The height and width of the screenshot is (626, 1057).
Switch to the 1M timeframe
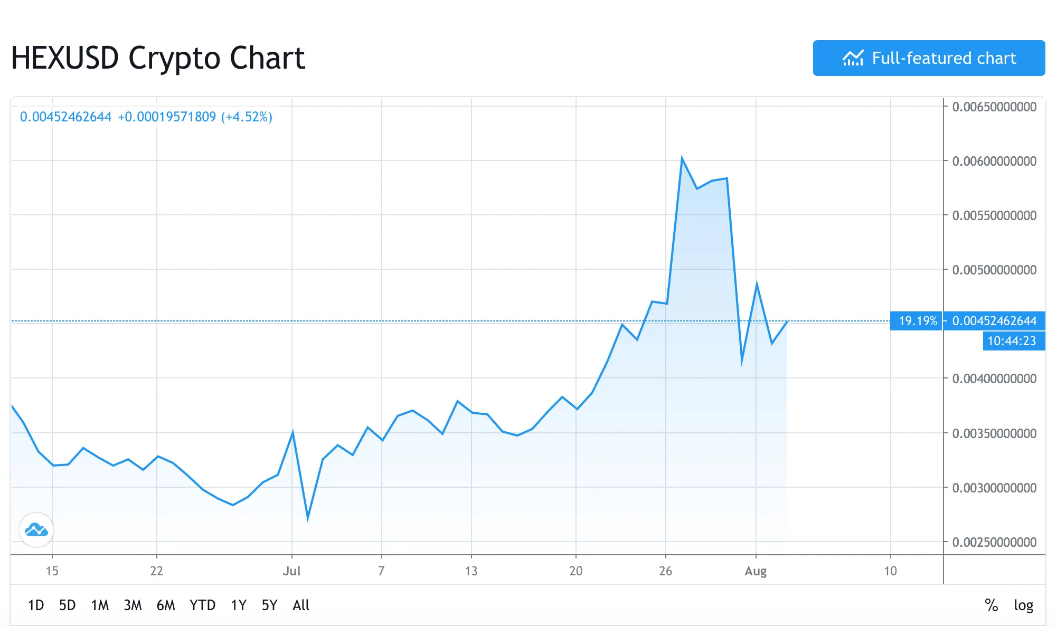[100, 605]
